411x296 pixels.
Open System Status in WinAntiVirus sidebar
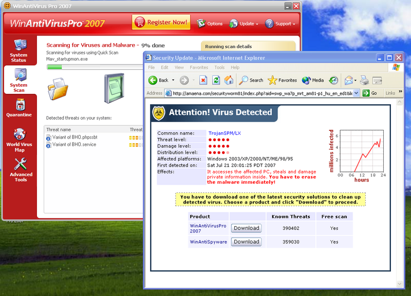[x=19, y=50]
